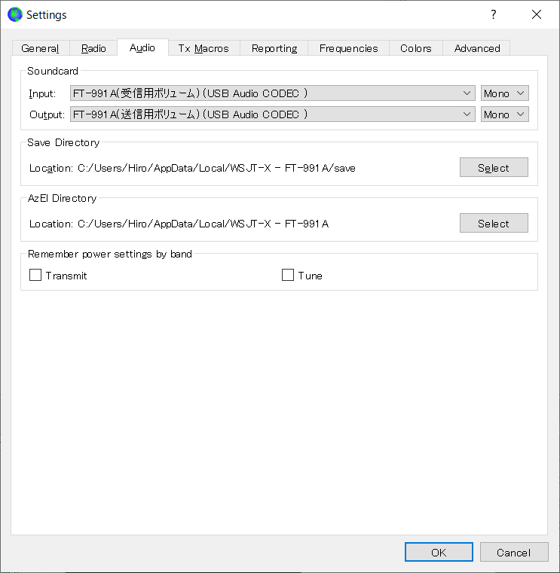
Task: Select the Audio tab
Action: tap(142, 47)
